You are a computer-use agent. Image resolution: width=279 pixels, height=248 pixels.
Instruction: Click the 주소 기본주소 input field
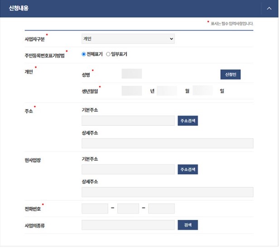[x=128, y=121]
